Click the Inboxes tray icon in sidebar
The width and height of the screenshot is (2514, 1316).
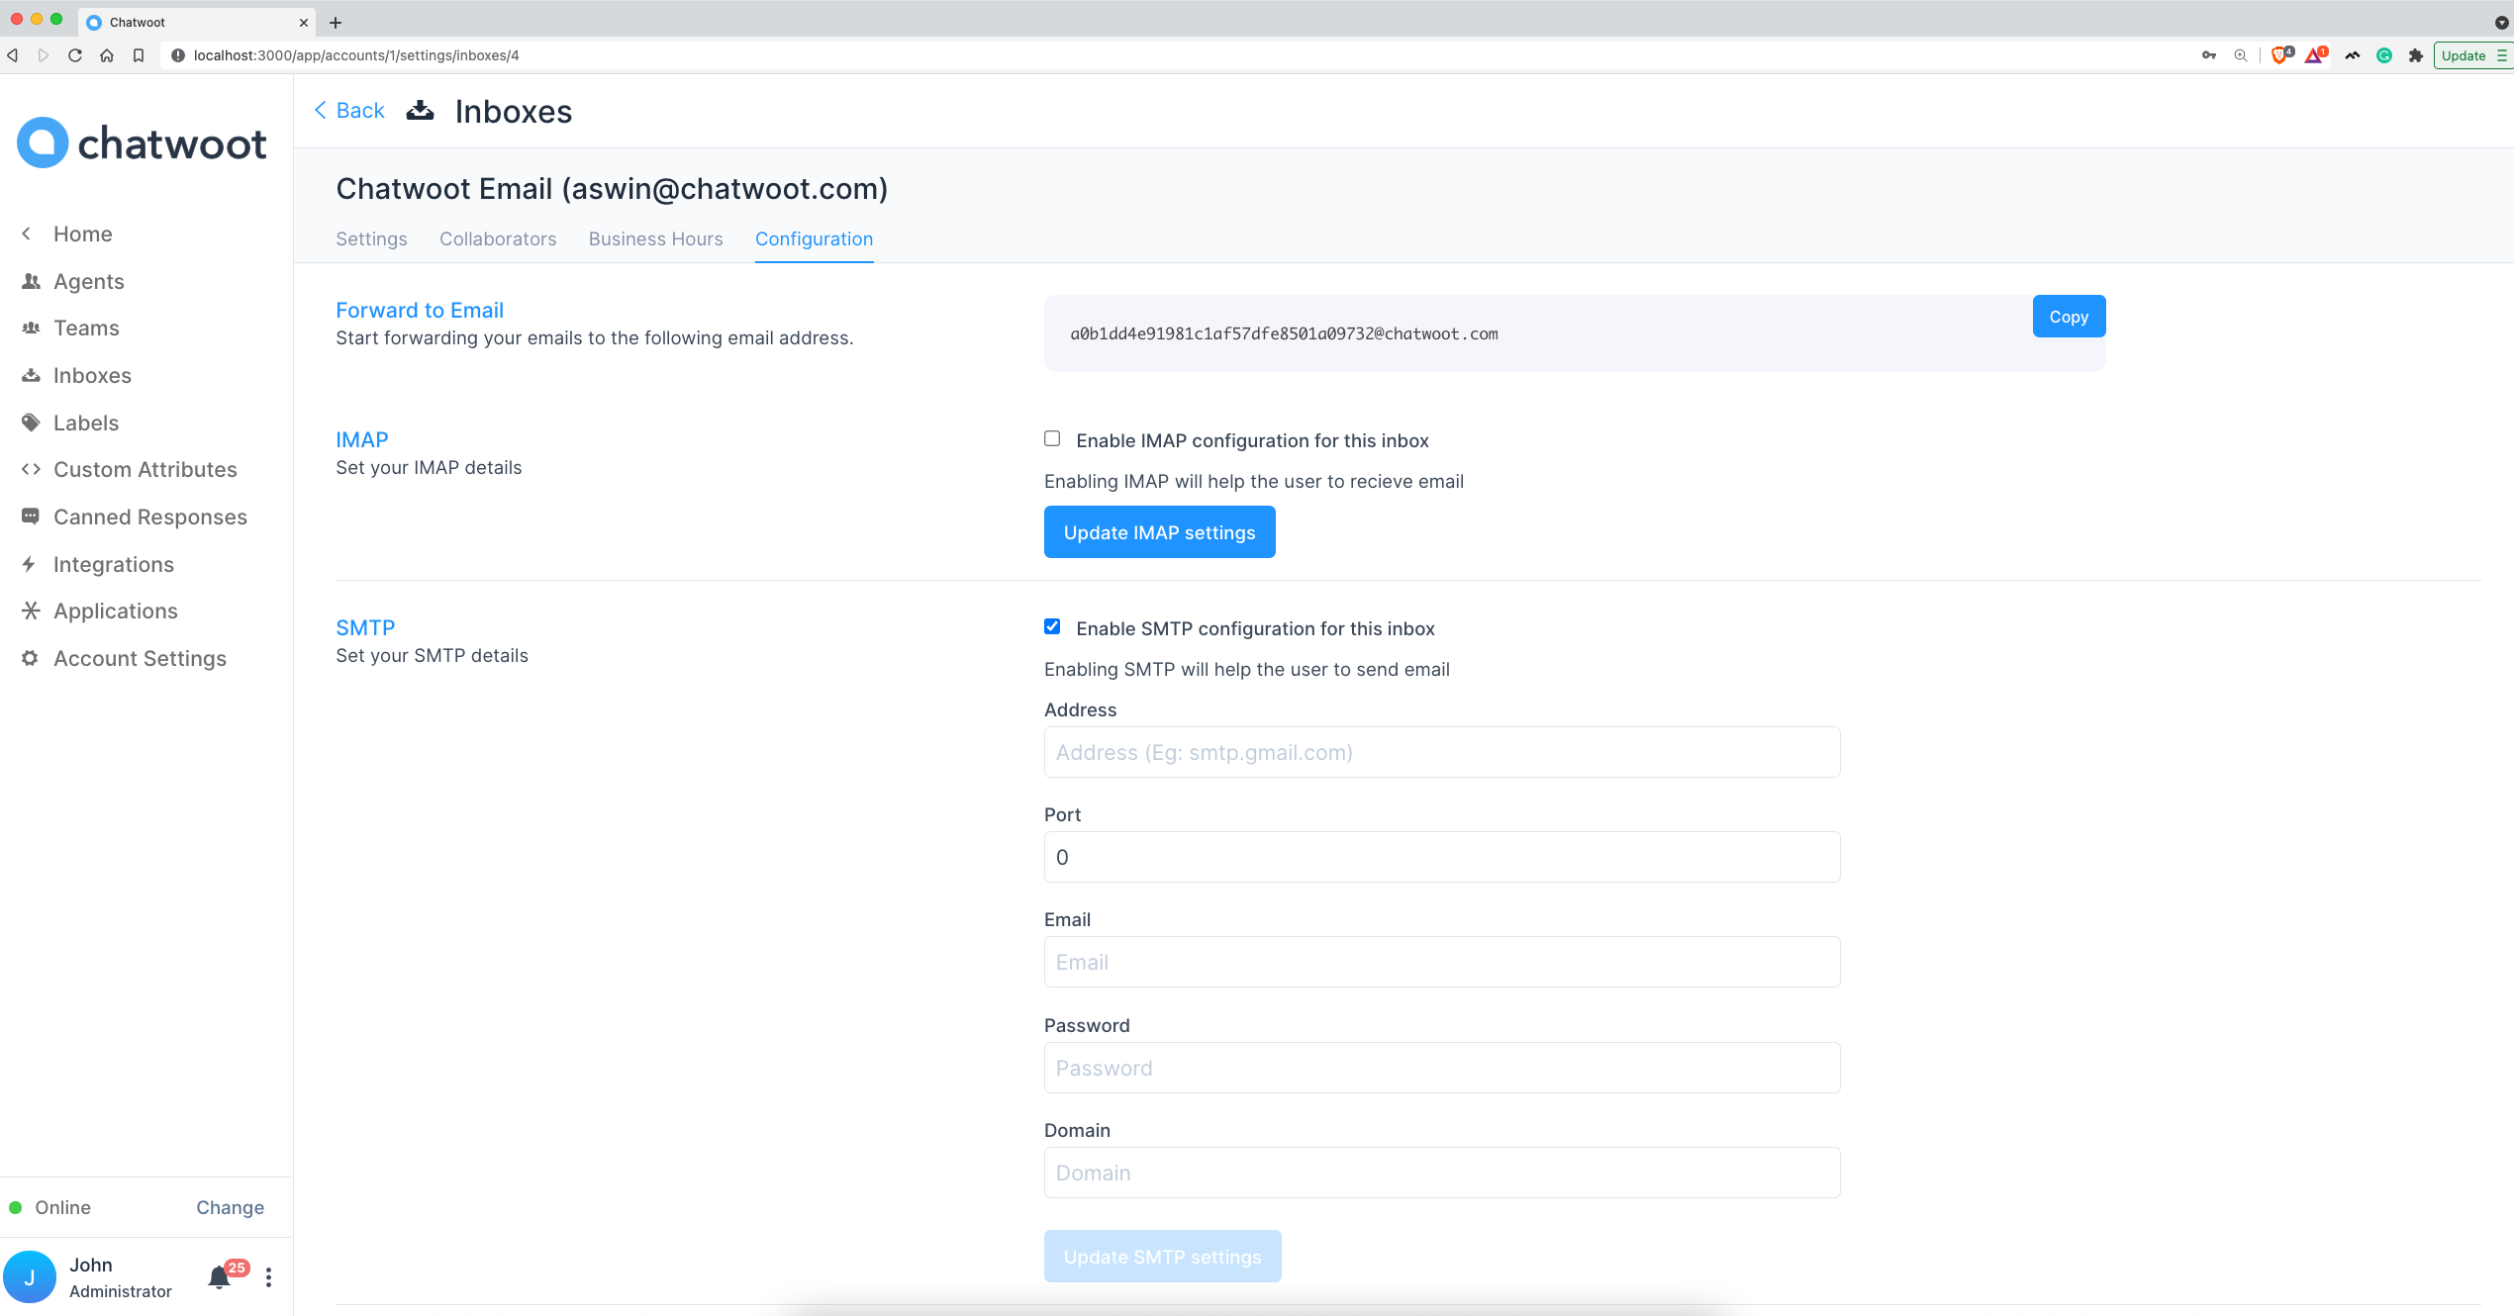(x=31, y=375)
